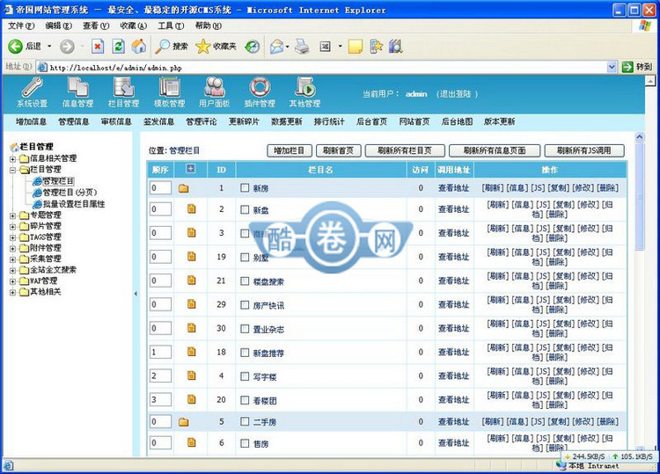The width and height of the screenshot is (660, 474).
Task: Click the inner frame vertical scrollbar thumb
Action: click(x=640, y=195)
